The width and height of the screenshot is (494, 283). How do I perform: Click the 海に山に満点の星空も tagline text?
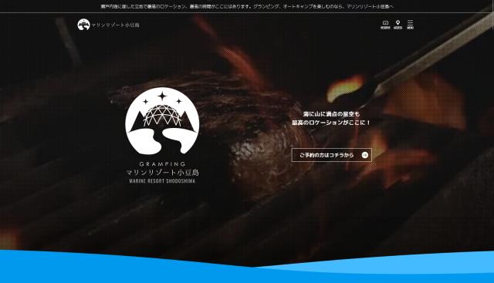[331, 114]
